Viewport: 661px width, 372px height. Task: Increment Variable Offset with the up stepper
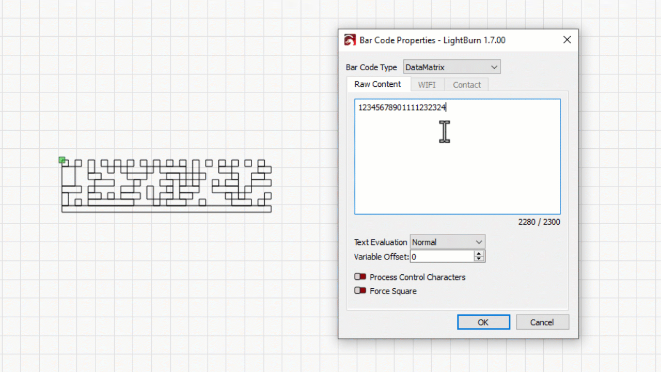point(480,253)
